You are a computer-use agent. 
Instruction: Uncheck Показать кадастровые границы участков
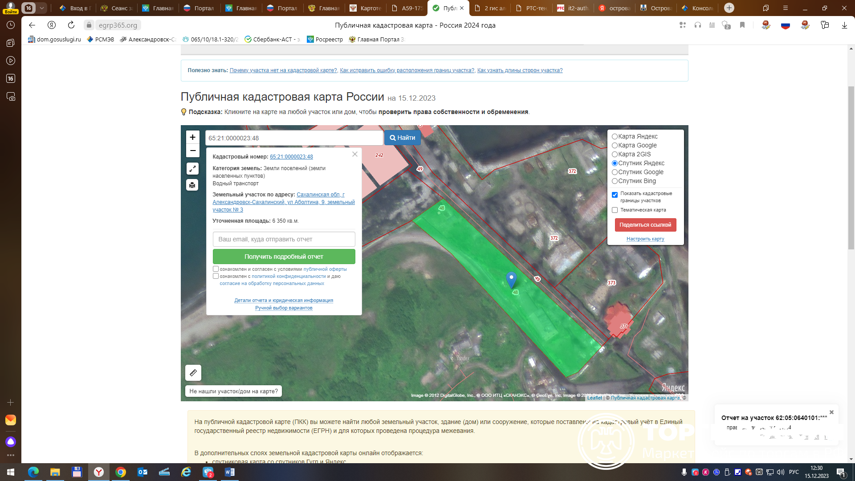tap(615, 195)
